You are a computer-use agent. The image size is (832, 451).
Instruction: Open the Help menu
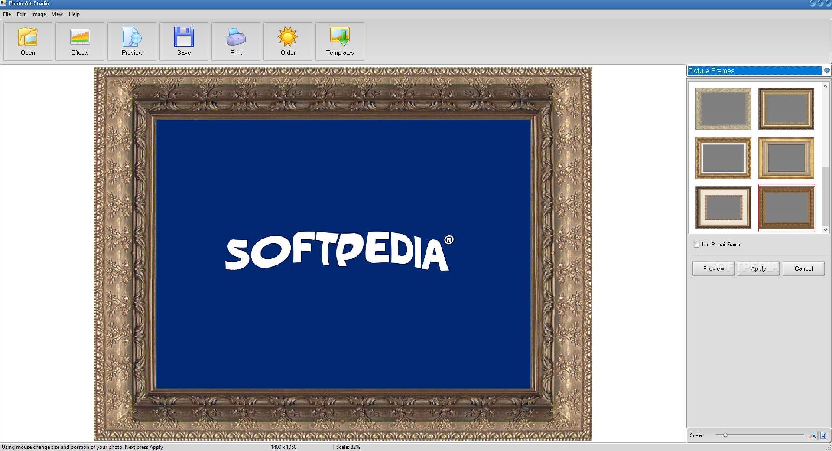tap(74, 14)
